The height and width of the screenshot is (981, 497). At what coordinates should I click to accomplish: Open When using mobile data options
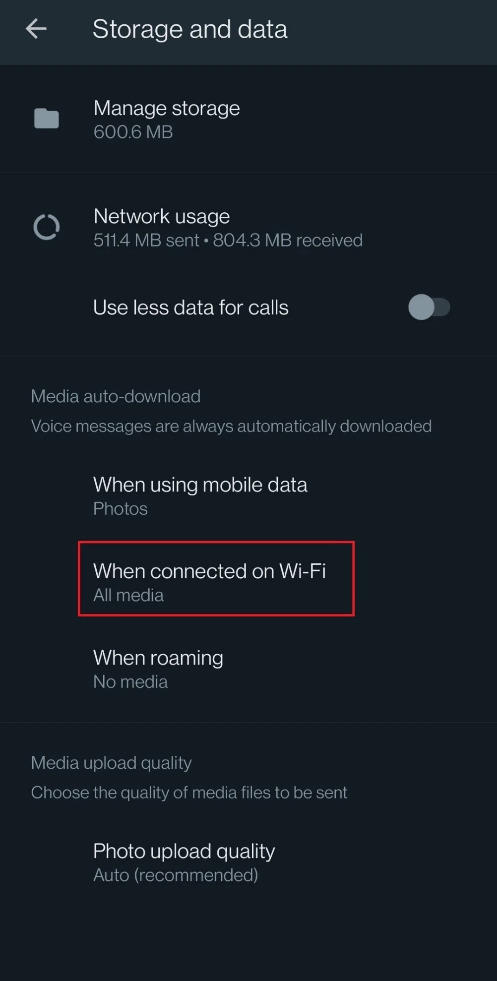click(248, 496)
